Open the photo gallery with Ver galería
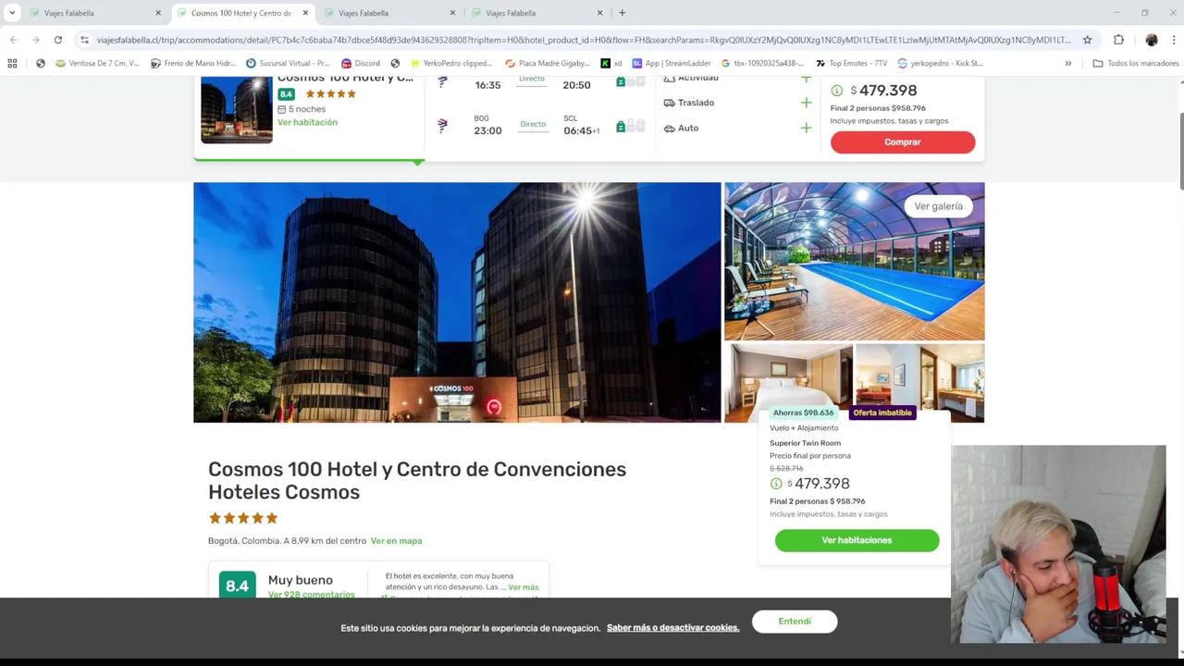1184x666 pixels. click(x=938, y=206)
